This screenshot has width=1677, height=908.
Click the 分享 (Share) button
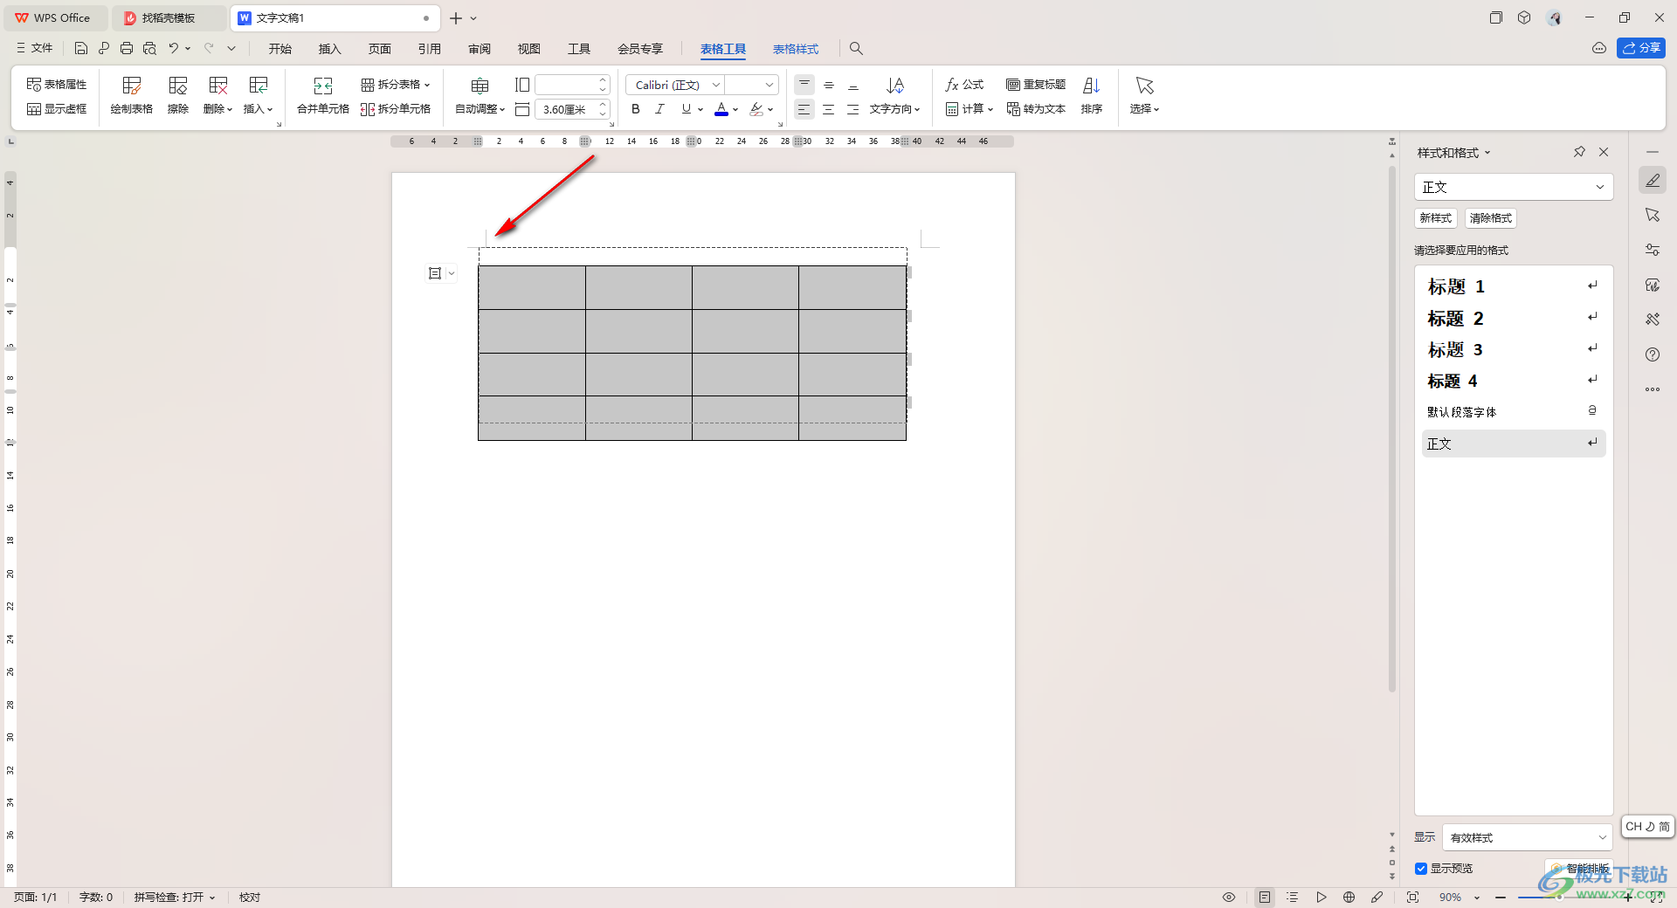[x=1641, y=48]
